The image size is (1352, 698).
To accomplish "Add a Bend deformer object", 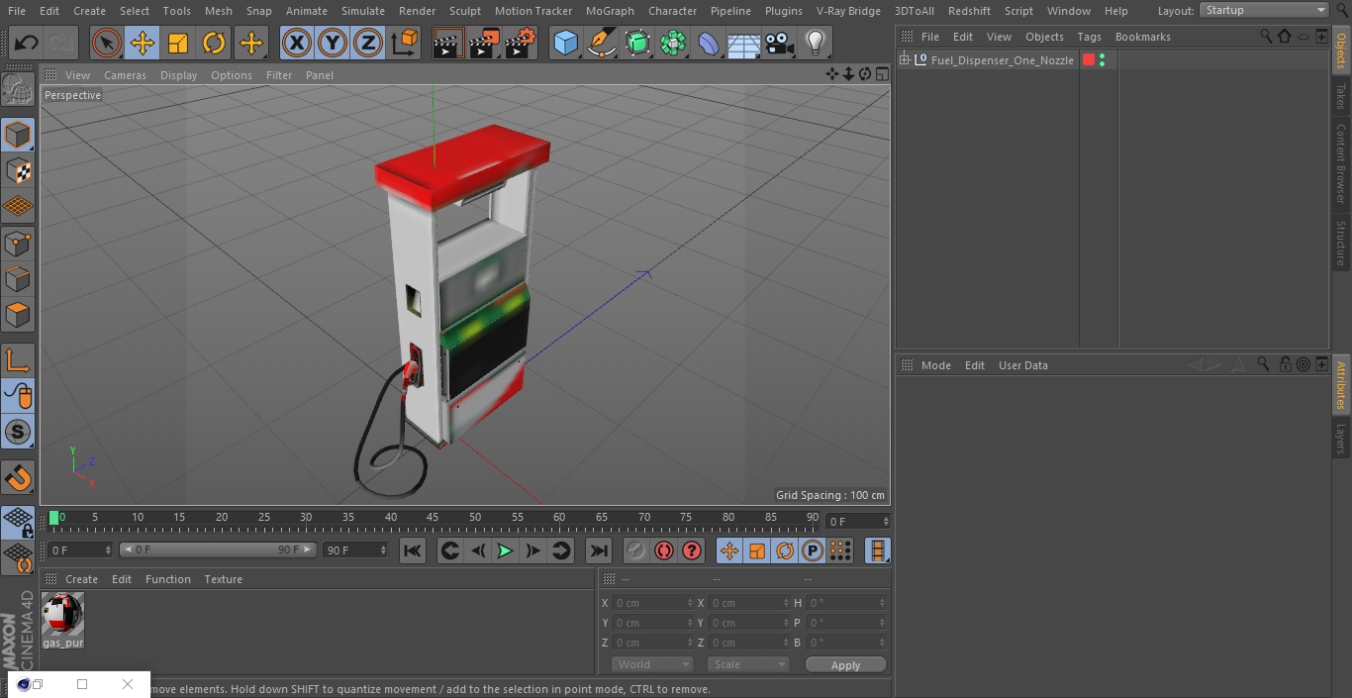I will click(709, 44).
